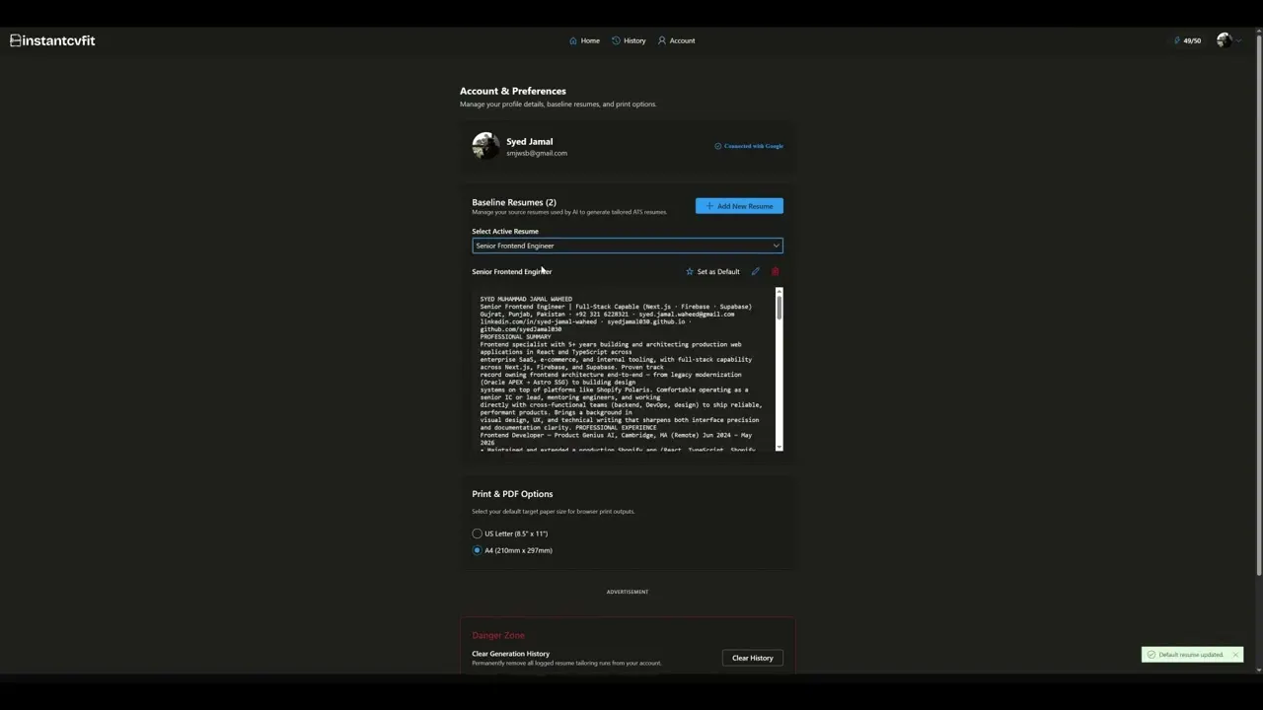Go to the History navigation tab
1263x710 pixels.
click(629, 40)
